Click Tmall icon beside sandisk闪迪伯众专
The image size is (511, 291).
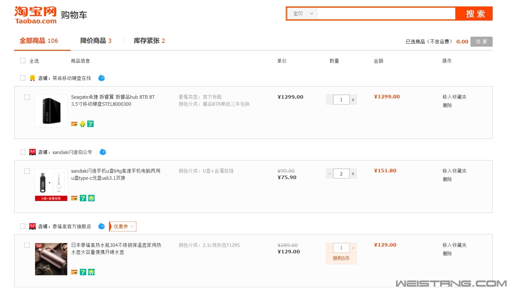coord(33,152)
